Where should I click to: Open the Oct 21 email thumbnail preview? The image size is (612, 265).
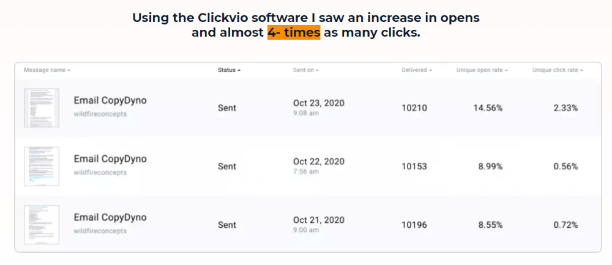(x=42, y=225)
